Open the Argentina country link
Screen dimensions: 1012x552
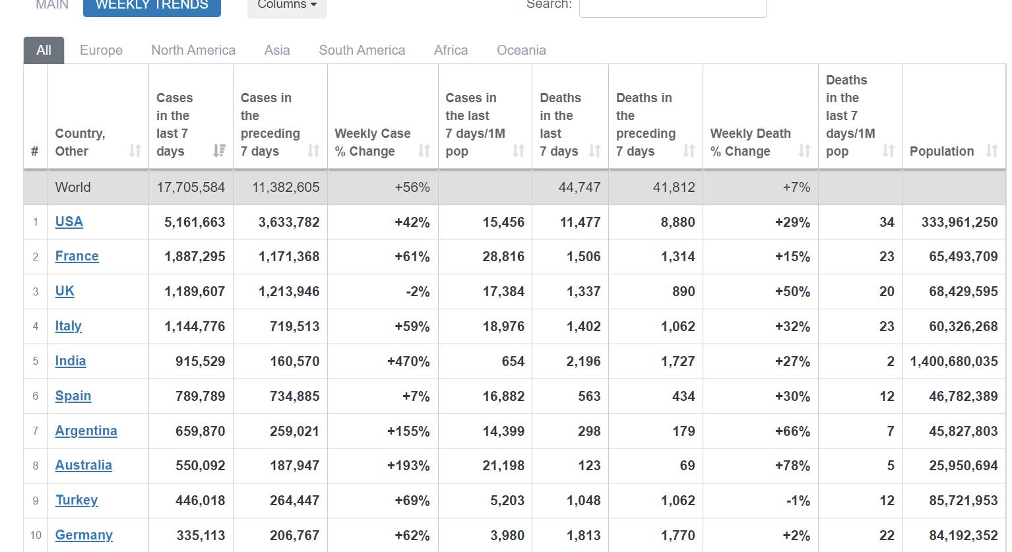(x=86, y=431)
